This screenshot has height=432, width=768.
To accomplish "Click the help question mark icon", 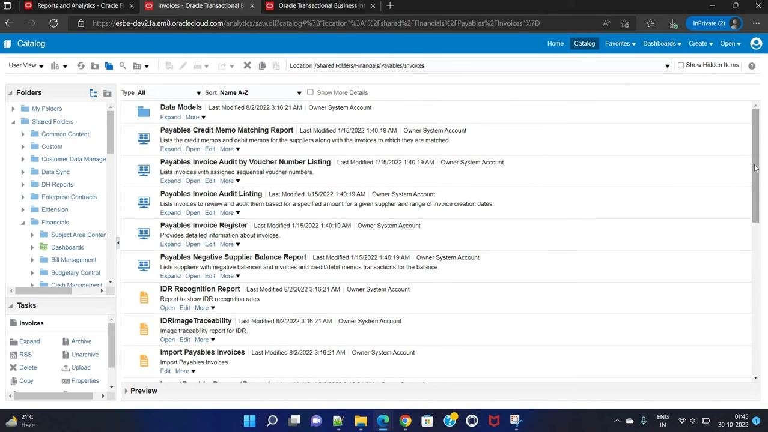I will tap(752, 65).
